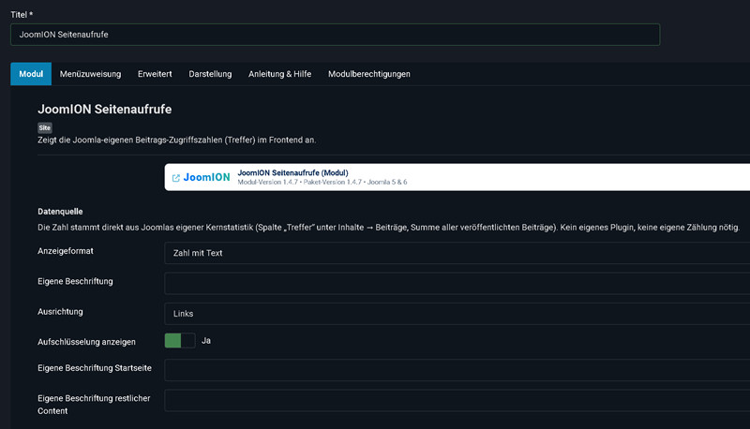Focus the Eigene Beschriftung restlicher Content field
This screenshot has width=750, height=429.
tap(457, 400)
